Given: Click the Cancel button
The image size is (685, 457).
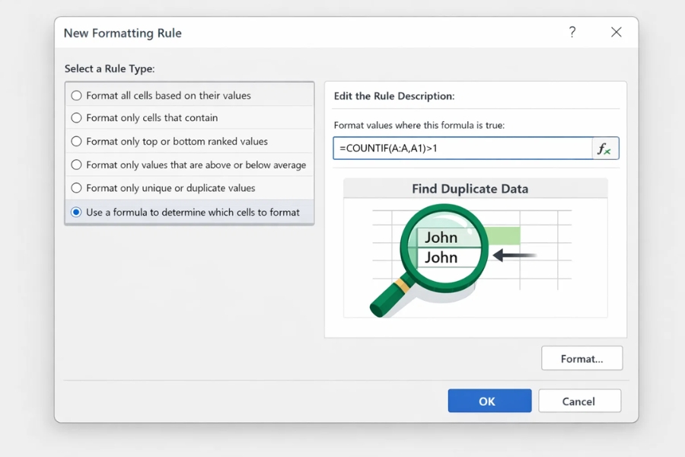Looking at the screenshot, I should coord(579,401).
